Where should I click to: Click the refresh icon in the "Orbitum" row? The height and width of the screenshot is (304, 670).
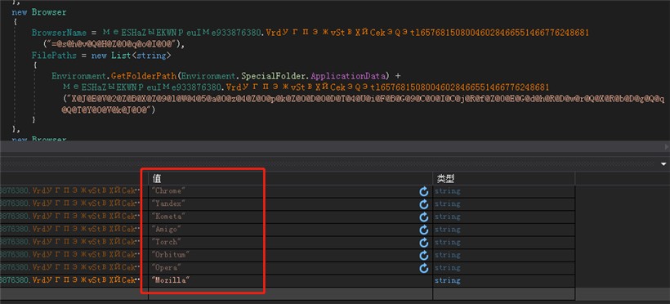click(x=424, y=255)
